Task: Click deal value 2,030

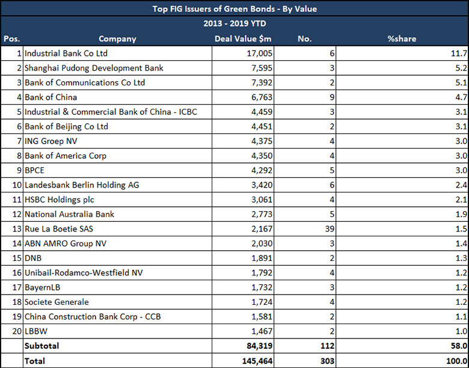Action: click(243, 244)
